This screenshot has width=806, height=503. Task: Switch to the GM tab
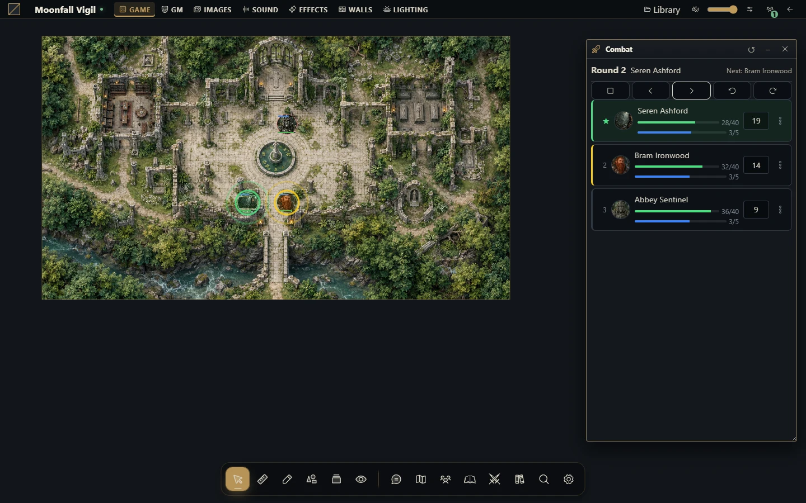click(x=172, y=10)
